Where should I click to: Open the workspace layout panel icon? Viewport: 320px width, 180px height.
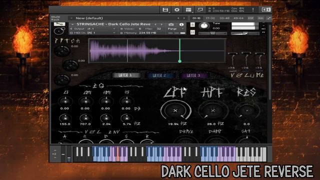pos(188,9)
